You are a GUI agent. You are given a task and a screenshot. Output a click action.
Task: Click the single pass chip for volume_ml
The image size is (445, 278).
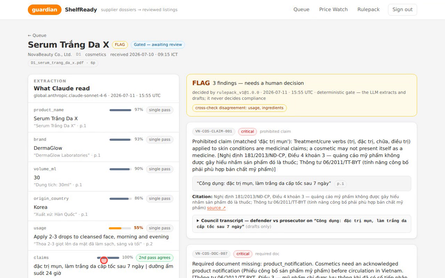pyautogui.click(x=160, y=169)
